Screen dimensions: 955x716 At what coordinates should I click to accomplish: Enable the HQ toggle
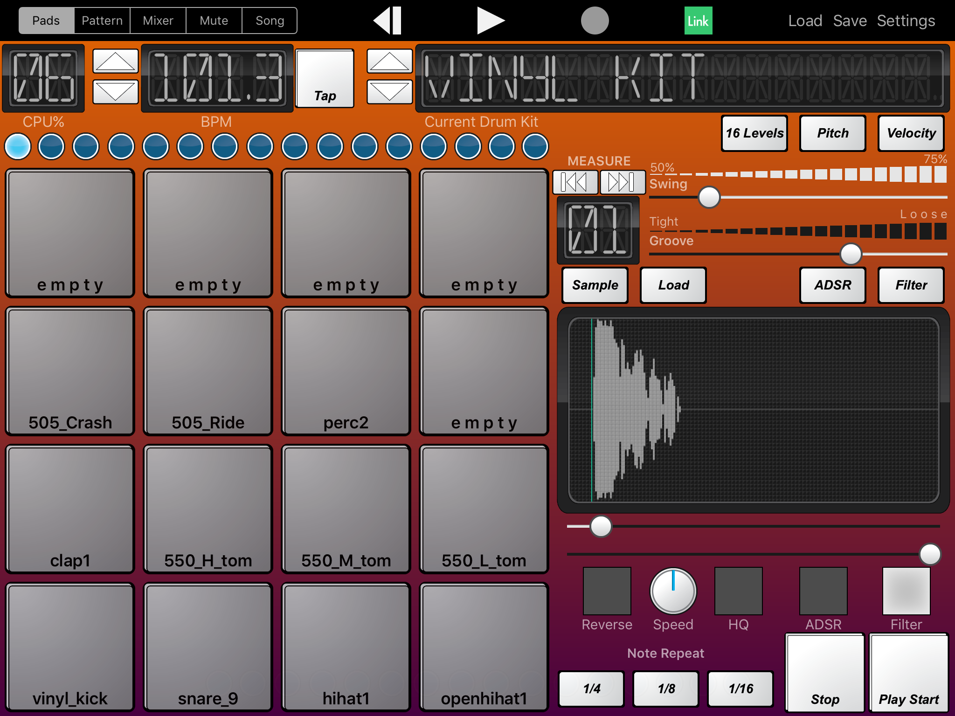(738, 591)
